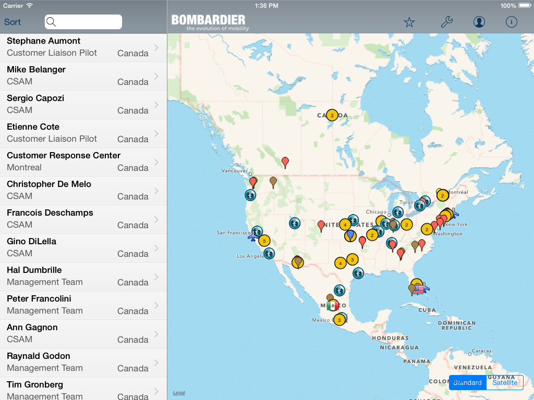Switch map to Satellite view
This screenshot has height=400, width=534.
pos(505,383)
